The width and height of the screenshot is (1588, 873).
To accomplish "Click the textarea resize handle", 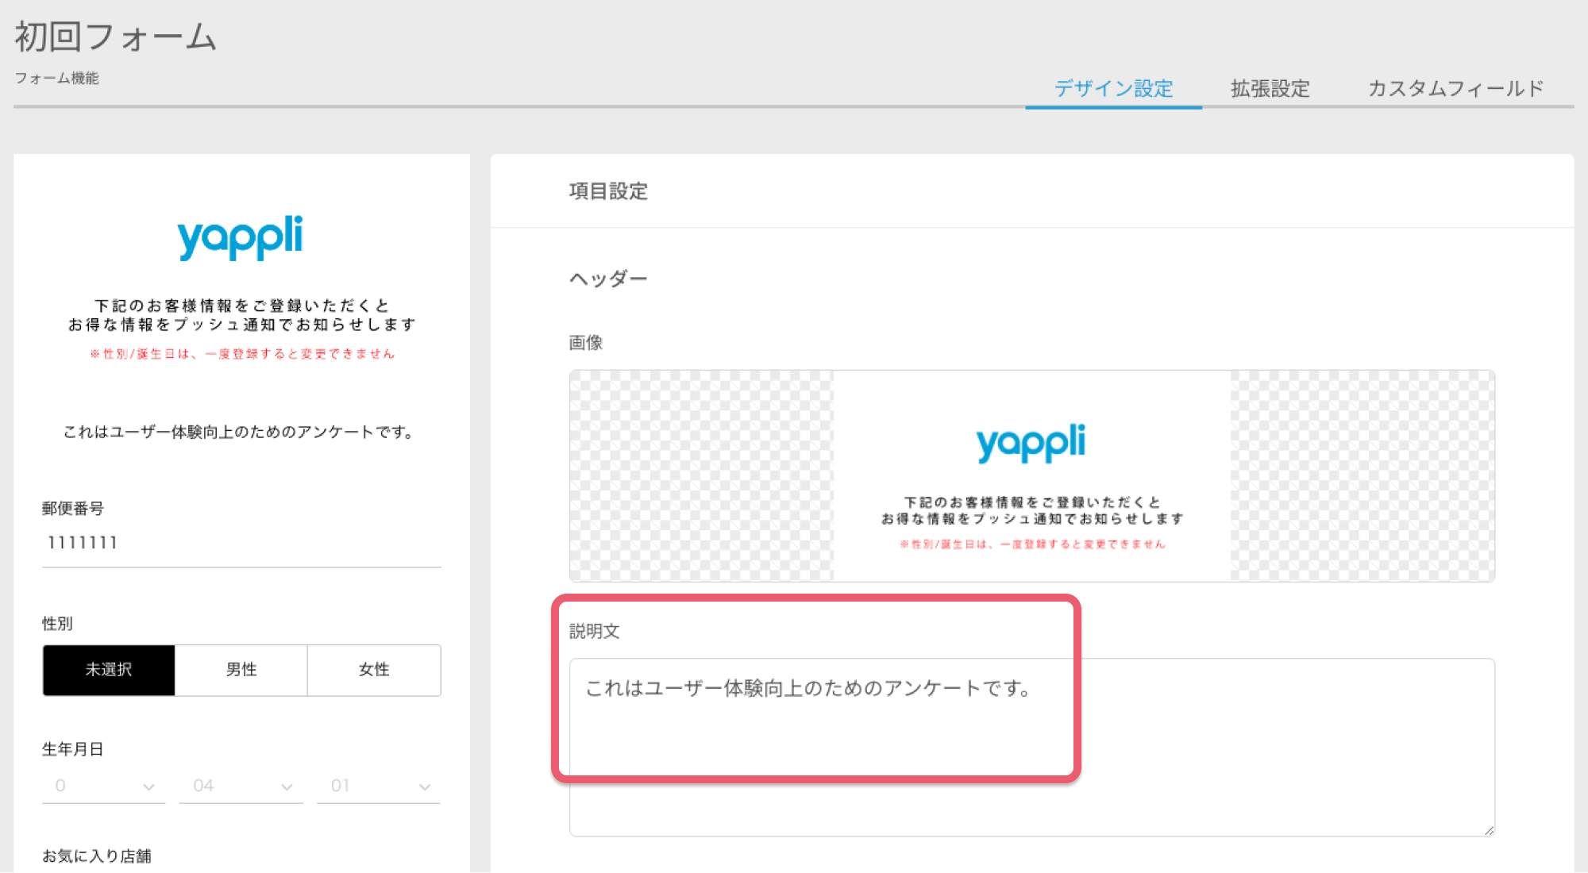I will click(x=1489, y=830).
